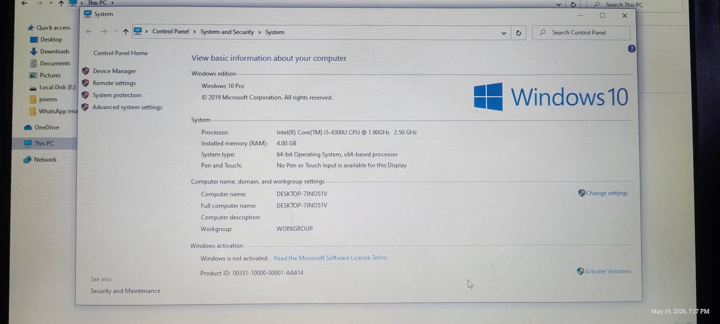This screenshot has width=720, height=324.
Task: Click the computer icon in address bar
Action: [x=138, y=31]
